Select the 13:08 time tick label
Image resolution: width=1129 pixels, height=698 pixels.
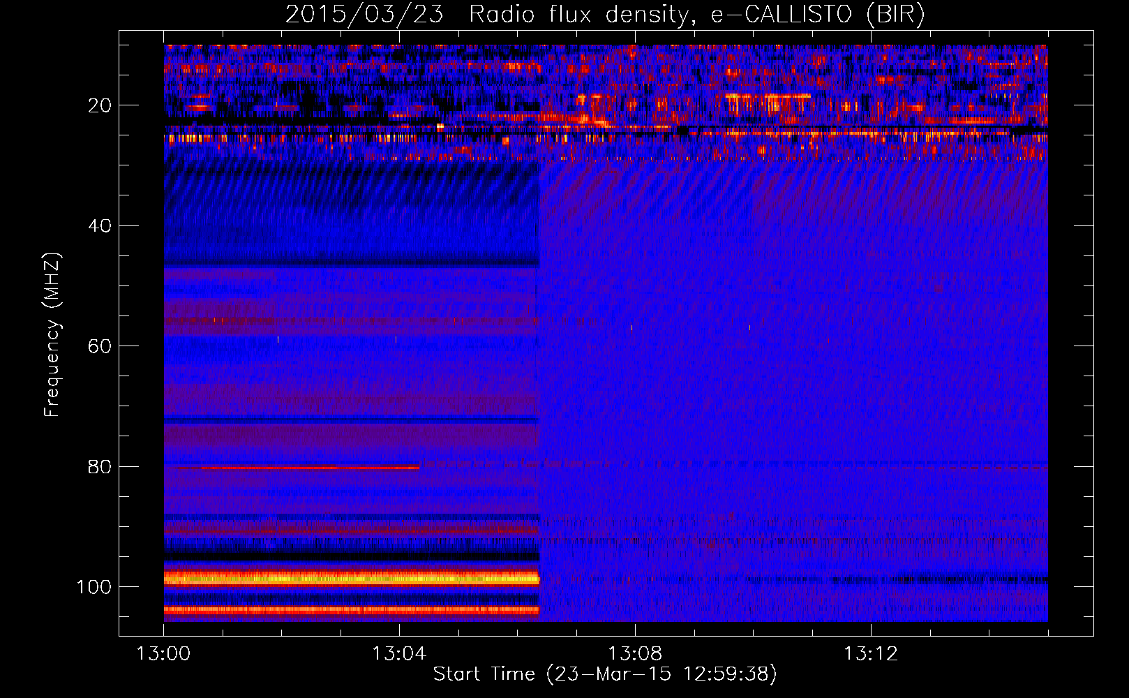tap(635, 654)
